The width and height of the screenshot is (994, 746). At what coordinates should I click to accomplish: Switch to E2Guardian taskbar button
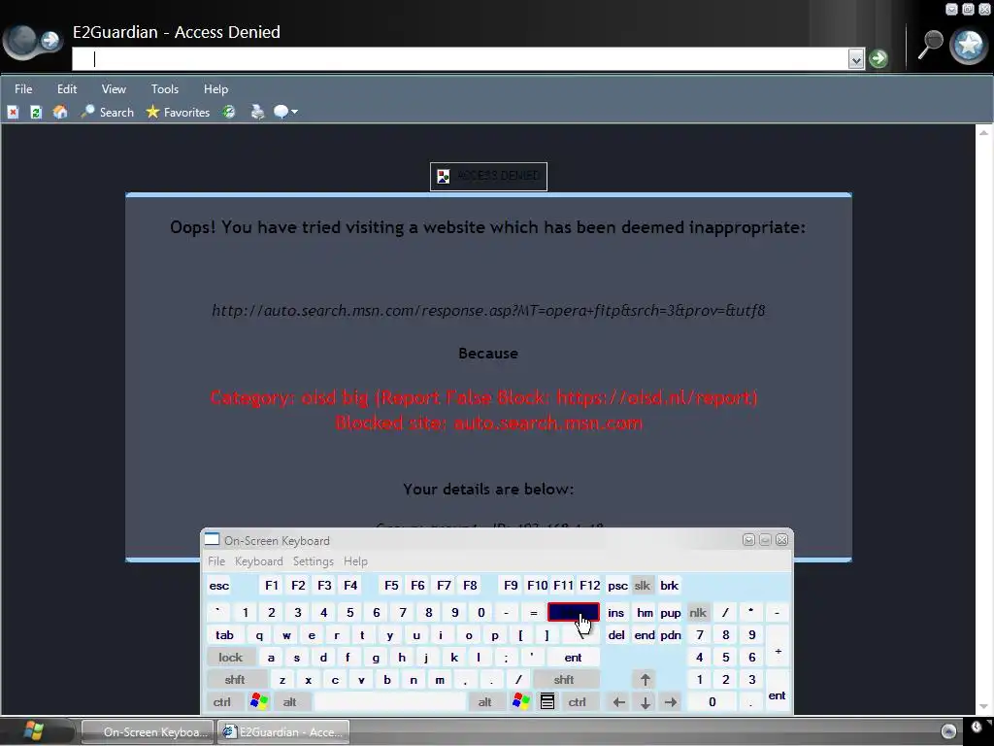coord(284,732)
